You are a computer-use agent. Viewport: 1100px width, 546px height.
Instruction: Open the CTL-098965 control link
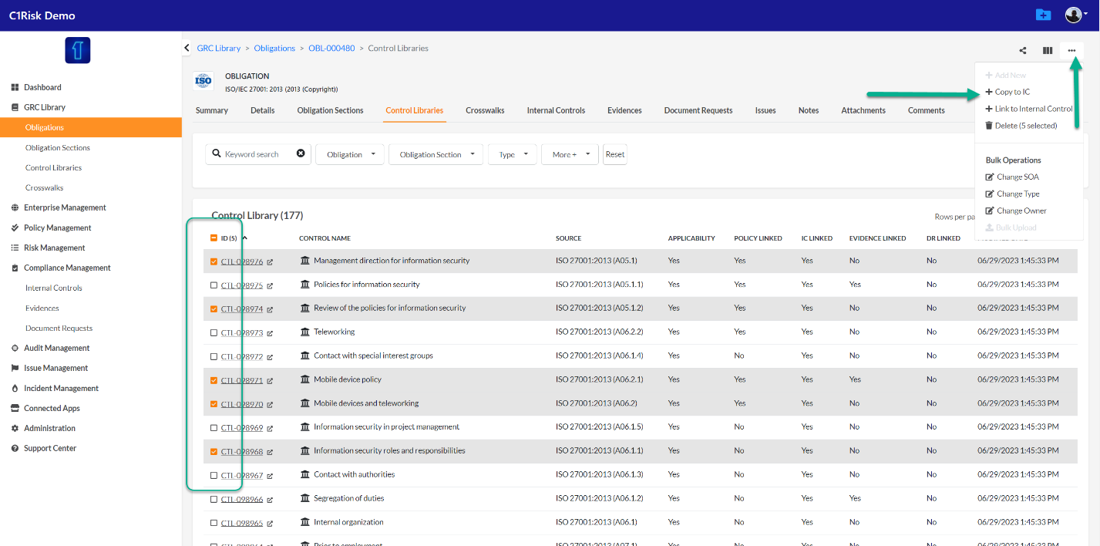click(242, 523)
